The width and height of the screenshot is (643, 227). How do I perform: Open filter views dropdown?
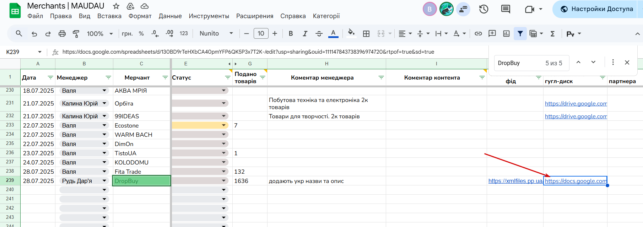click(536, 33)
